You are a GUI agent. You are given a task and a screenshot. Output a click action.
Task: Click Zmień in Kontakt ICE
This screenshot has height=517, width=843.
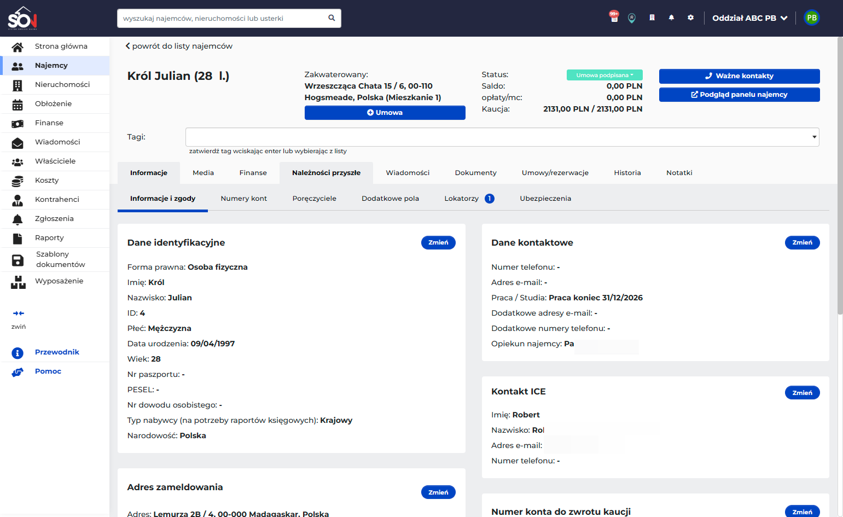[803, 393]
